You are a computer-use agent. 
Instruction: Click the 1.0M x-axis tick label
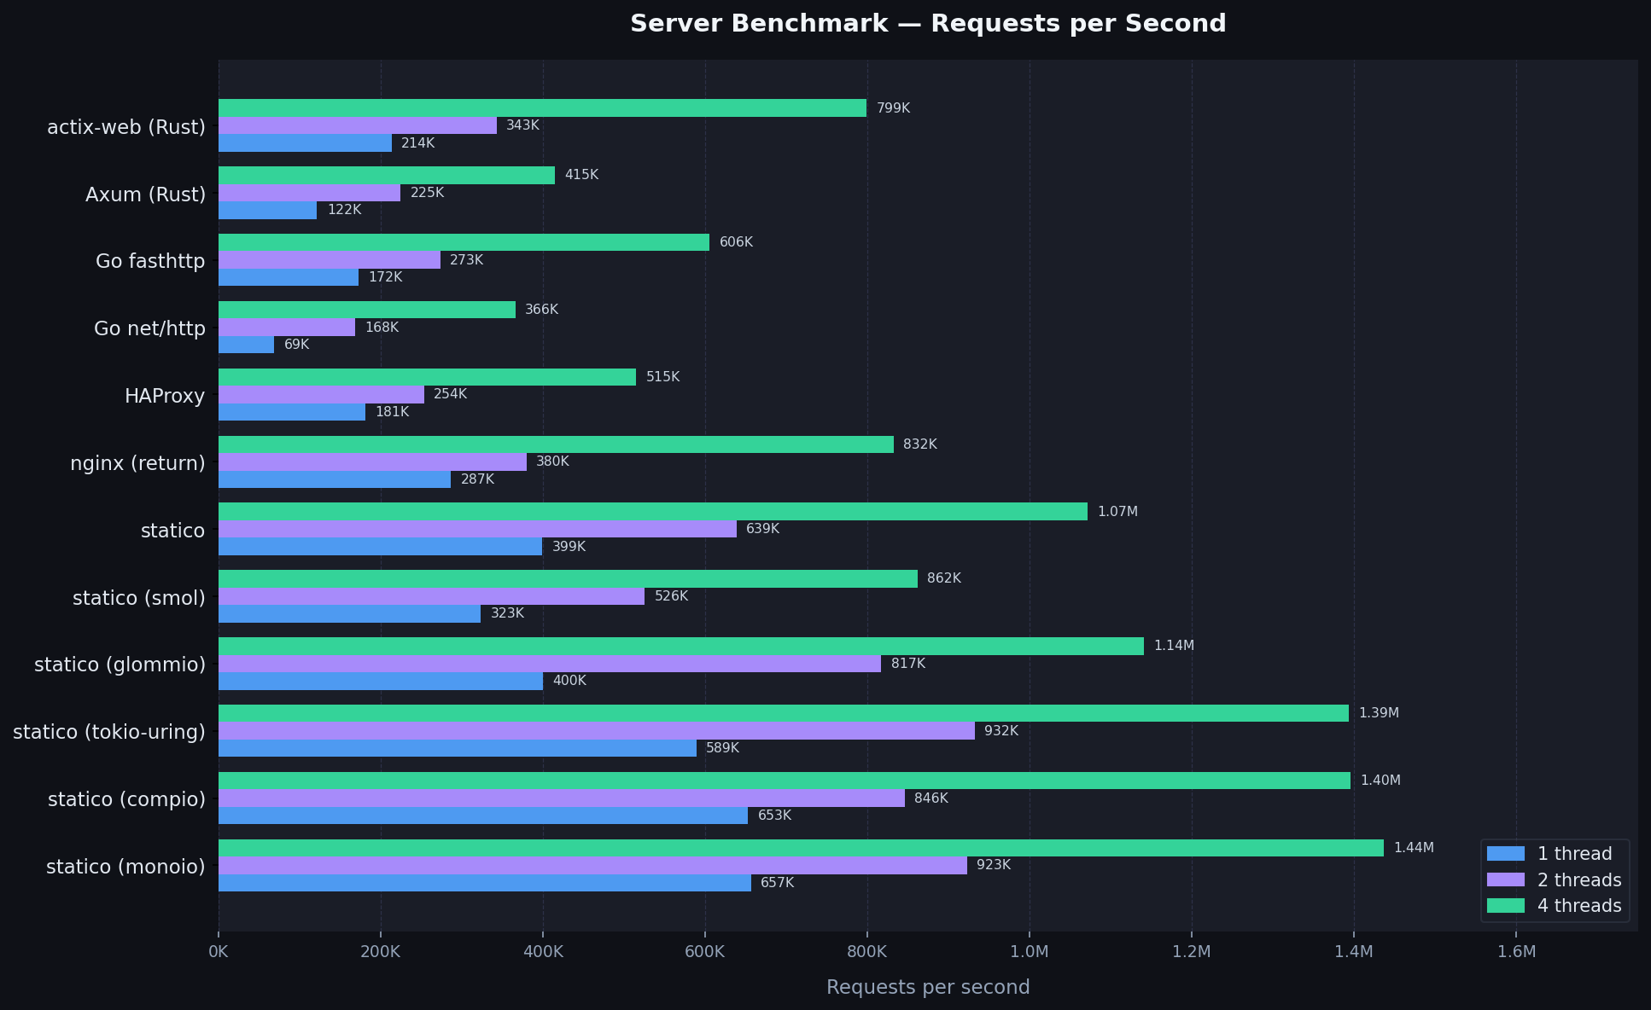pos(1030,952)
